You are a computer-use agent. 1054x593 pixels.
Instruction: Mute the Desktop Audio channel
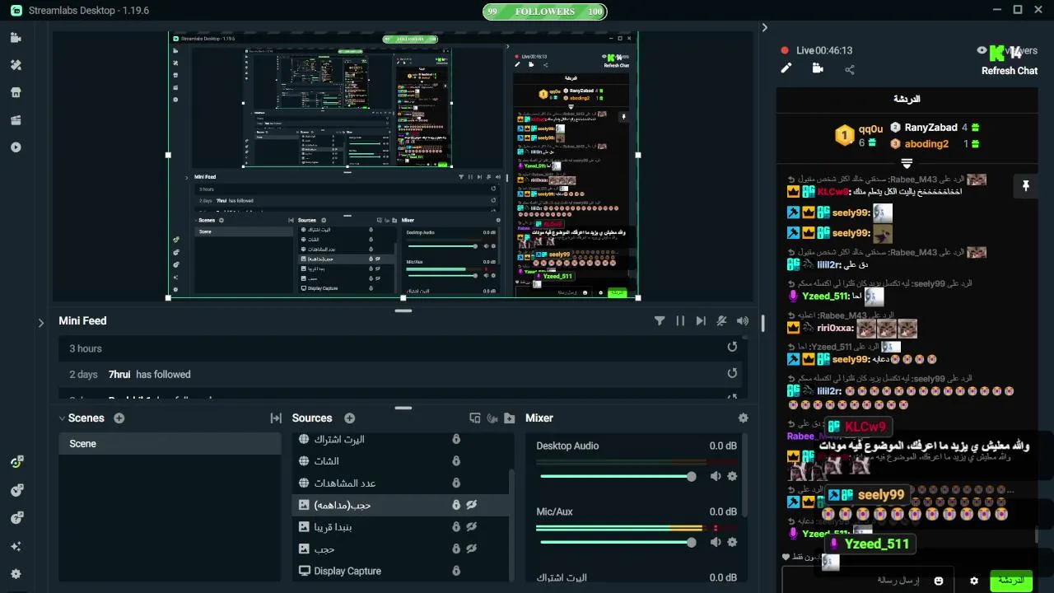coord(716,477)
